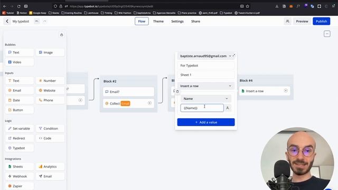Add Condition logic block
Image resolution: width=338 pixels, height=190 pixels.
(x=50, y=128)
